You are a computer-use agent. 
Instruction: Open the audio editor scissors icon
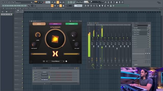click(x=108, y=2)
